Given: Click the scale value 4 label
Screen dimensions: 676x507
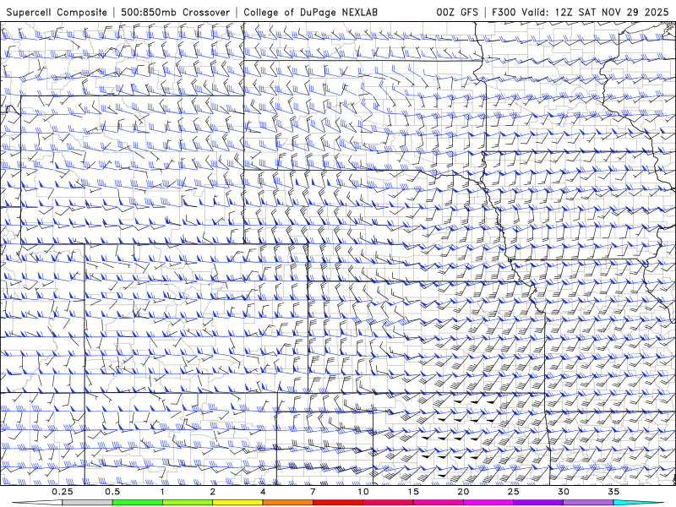Looking at the screenshot, I should tap(263, 492).
